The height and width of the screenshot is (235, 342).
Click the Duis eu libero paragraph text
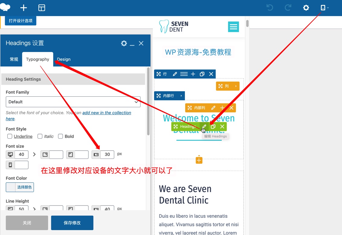[199, 224]
